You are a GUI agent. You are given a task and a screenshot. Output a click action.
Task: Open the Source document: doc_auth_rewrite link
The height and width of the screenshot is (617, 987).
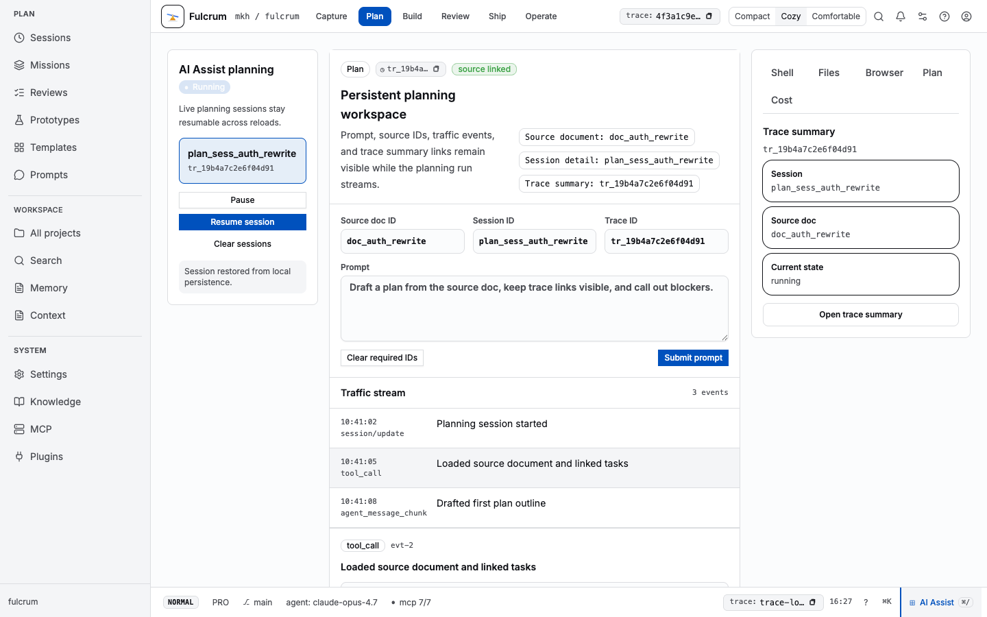click(x=607, y=137)
